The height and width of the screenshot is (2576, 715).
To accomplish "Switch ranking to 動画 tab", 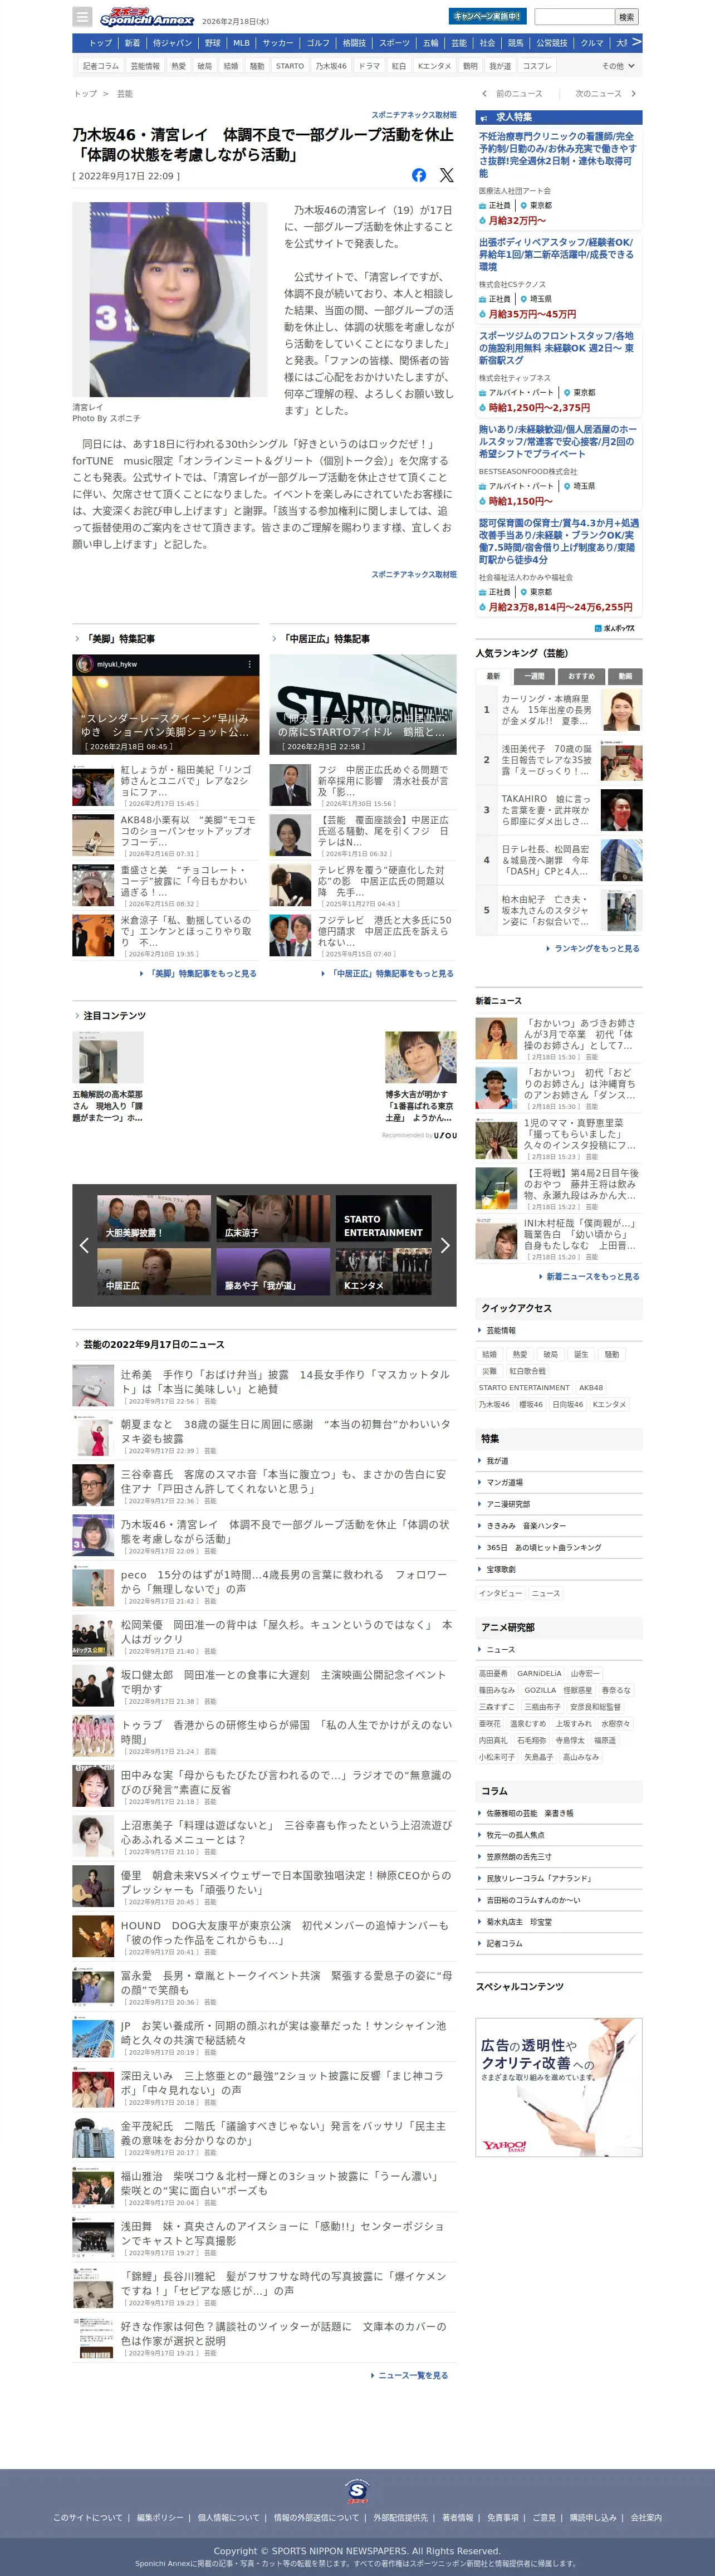I will point(625,676).
